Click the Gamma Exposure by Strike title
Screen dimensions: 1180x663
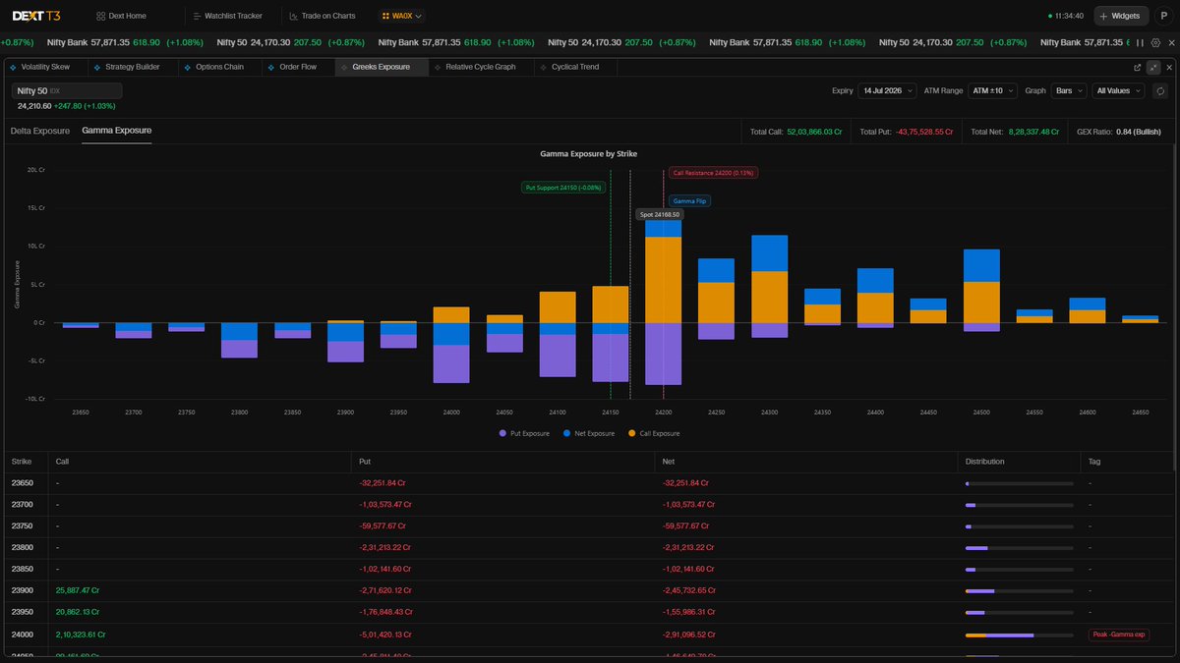(x=589, y=154)
